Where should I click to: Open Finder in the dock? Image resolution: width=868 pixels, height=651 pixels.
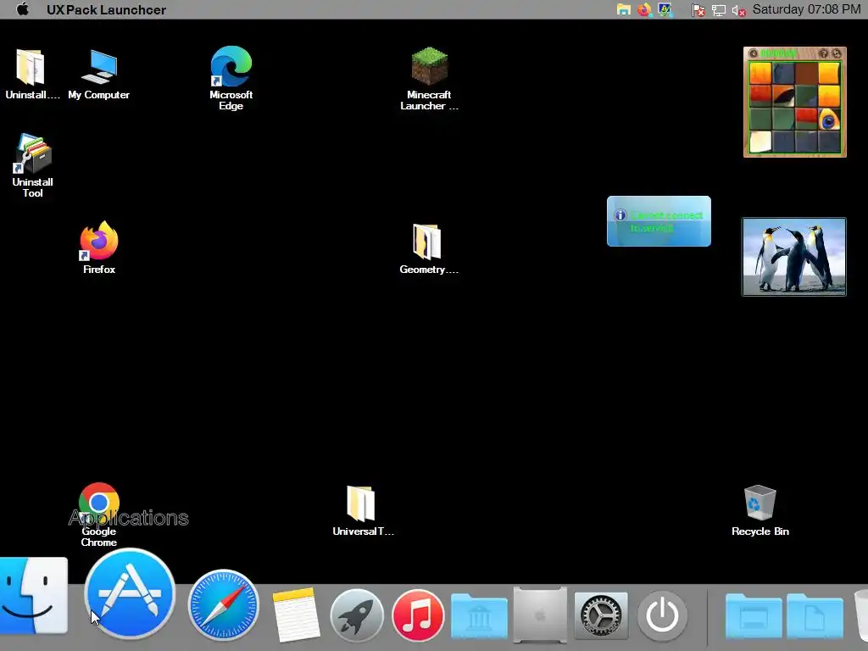coord(33,596)
